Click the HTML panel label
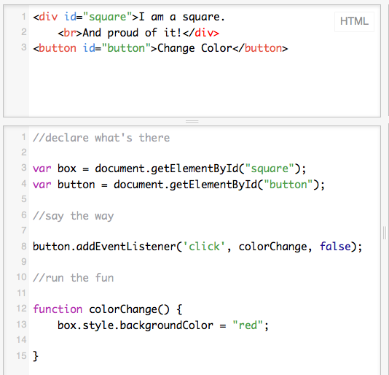 (354, 22)
